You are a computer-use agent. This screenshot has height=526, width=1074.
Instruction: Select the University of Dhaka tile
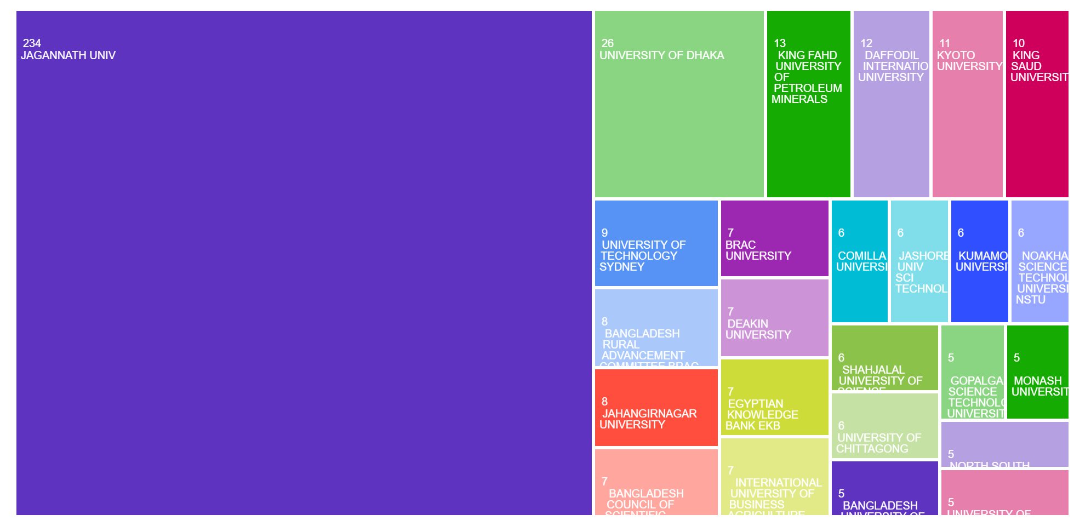pos(679,104)
